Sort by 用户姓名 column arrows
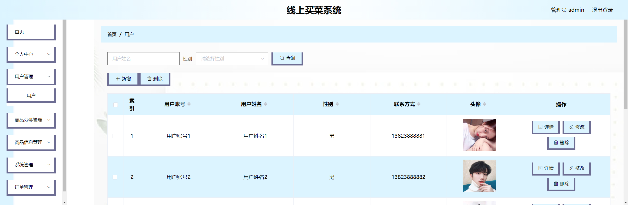 click(x=266, y=104)
